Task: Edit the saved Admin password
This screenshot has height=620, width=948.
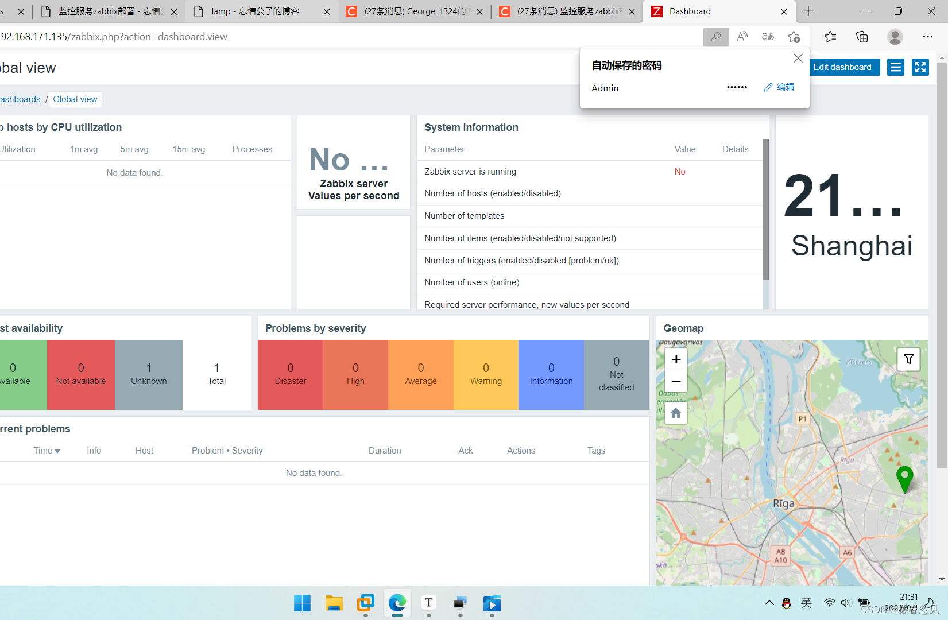Action: click(x=779, y=87)
